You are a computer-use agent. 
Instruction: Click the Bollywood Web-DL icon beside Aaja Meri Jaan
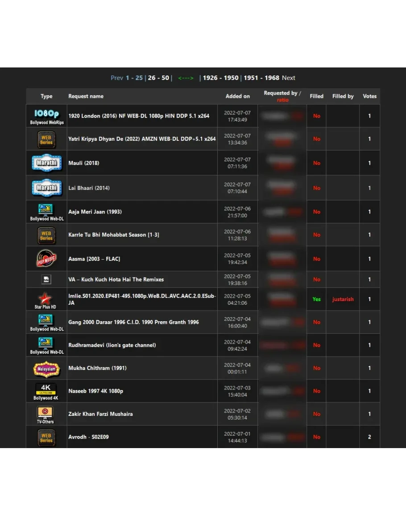46,211
